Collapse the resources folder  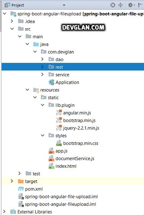coord(27,90)
